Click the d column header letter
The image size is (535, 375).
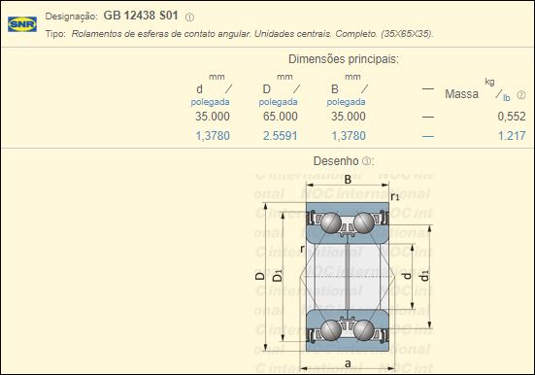200,89
